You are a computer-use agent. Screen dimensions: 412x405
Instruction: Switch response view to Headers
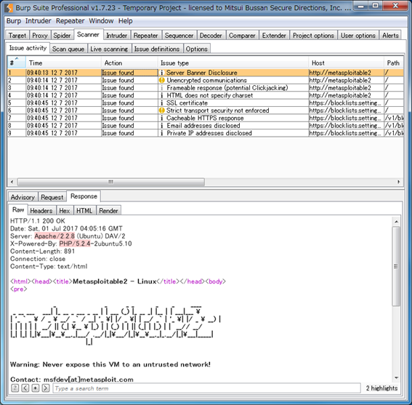click(41, 211)
